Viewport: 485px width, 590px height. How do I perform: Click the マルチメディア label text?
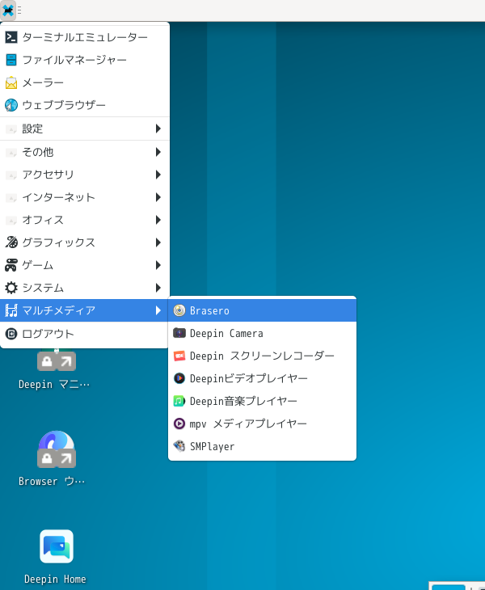59,310
